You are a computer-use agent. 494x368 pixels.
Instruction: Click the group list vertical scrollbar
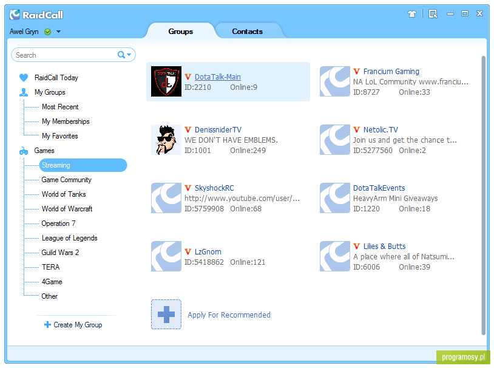(x=483, y=196)
